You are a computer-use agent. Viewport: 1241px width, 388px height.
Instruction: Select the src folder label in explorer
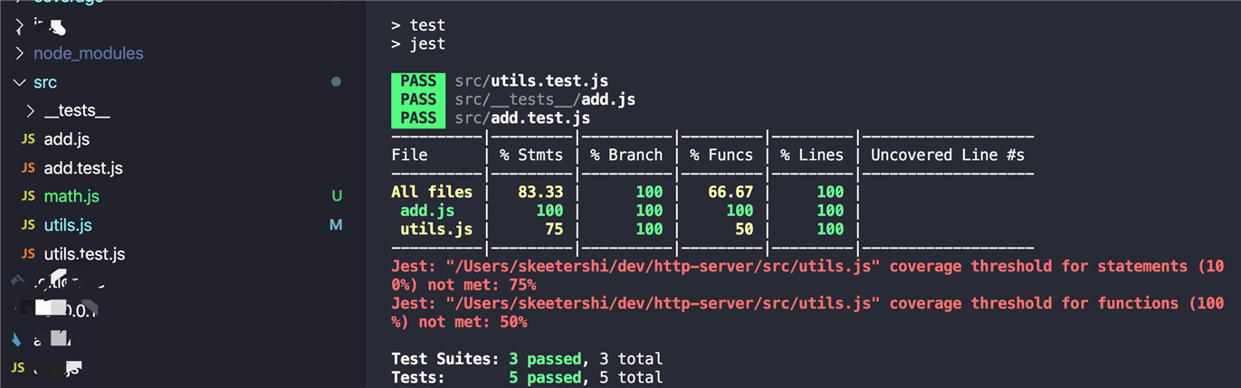click(x=45, y=82)
